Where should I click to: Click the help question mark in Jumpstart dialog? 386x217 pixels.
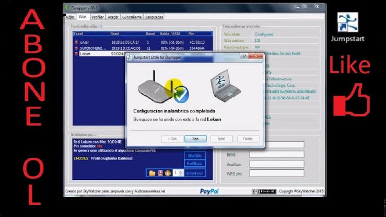pos(244,56)
